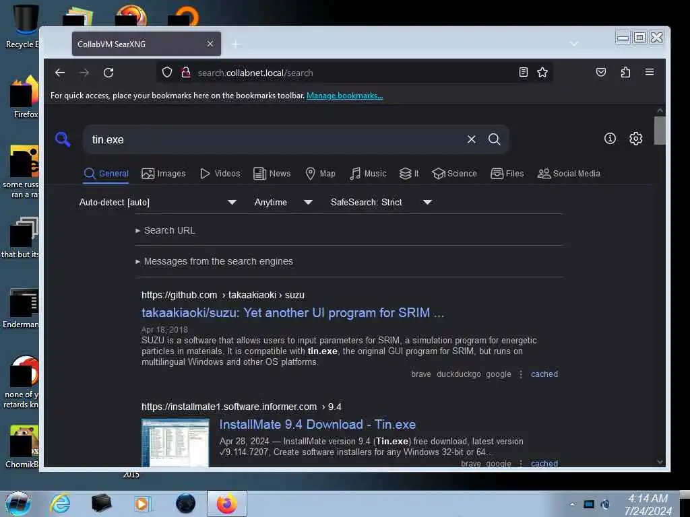Click the insecure connection lock icon
Viewport: 690px width, 517px height.
pos(186,72)
